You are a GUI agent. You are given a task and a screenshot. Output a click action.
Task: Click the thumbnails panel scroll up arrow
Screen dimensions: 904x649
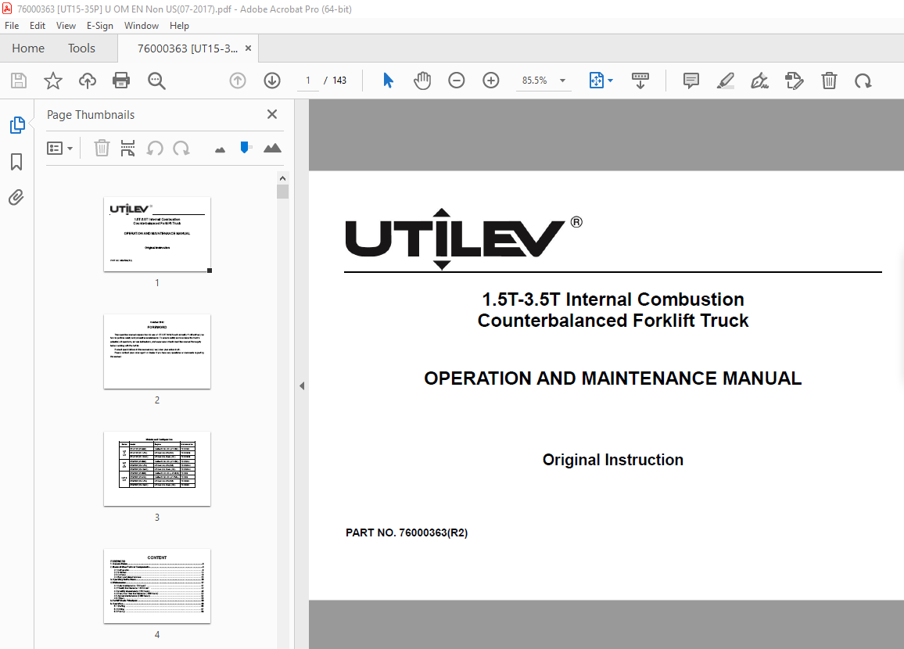(282, 178)
